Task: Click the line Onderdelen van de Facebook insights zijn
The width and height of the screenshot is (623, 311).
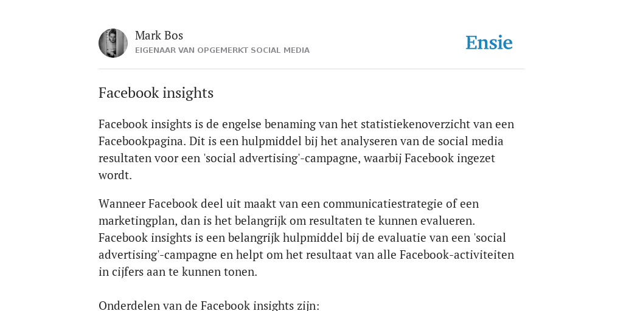Action: click(209, 306)
